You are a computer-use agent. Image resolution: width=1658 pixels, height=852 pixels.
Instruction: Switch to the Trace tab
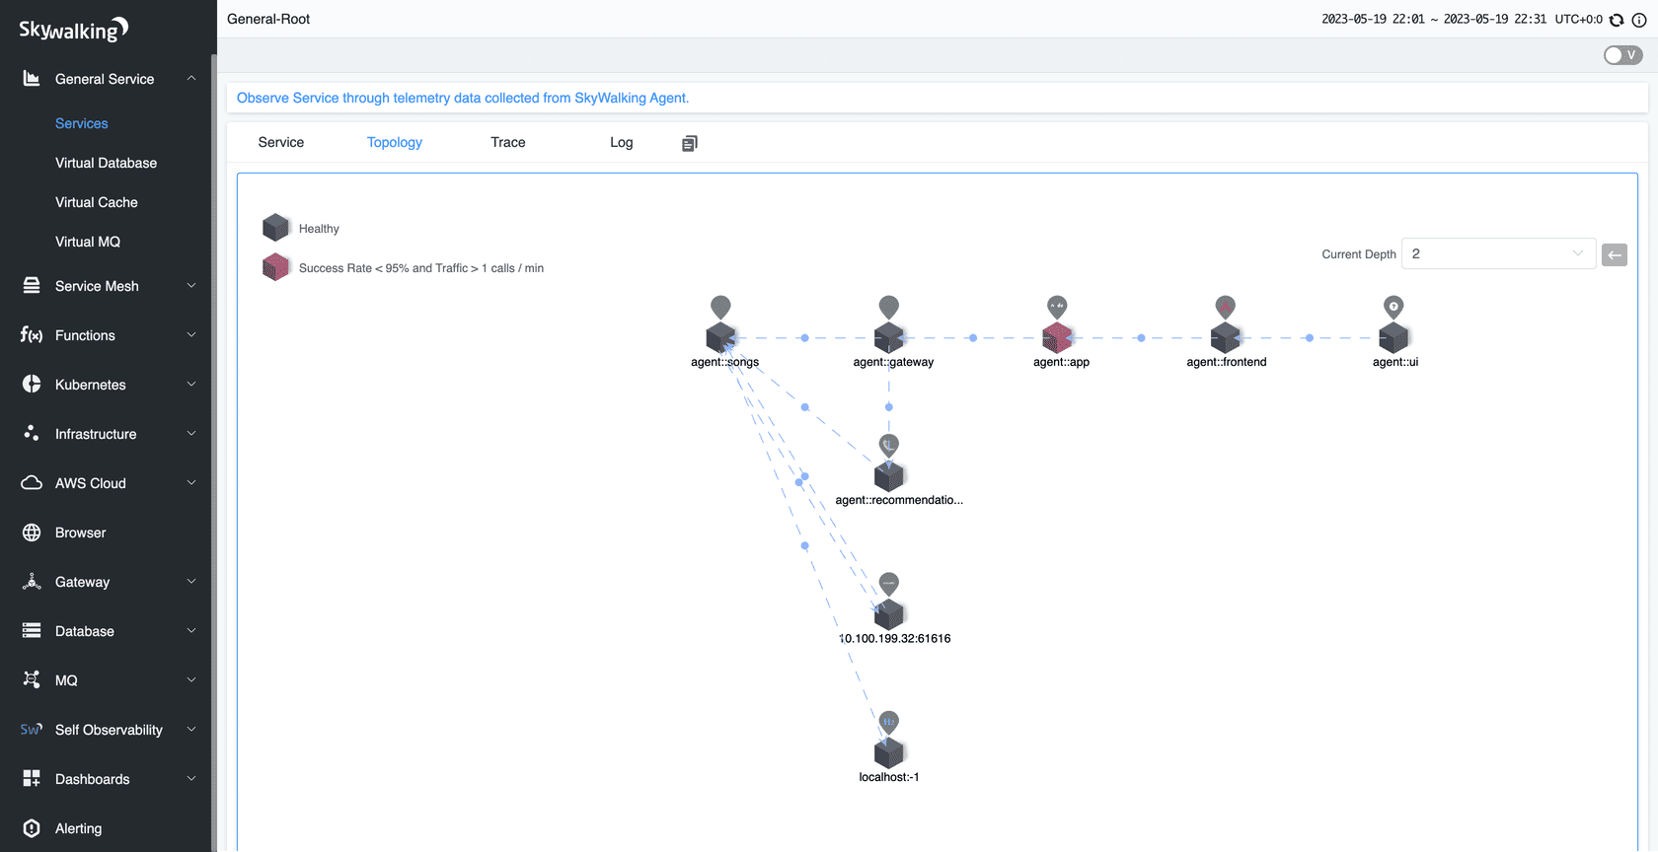tap(507, 142)
